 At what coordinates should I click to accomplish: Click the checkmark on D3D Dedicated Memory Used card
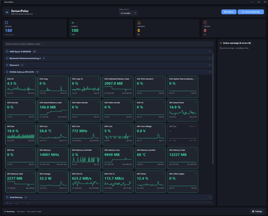131,78
